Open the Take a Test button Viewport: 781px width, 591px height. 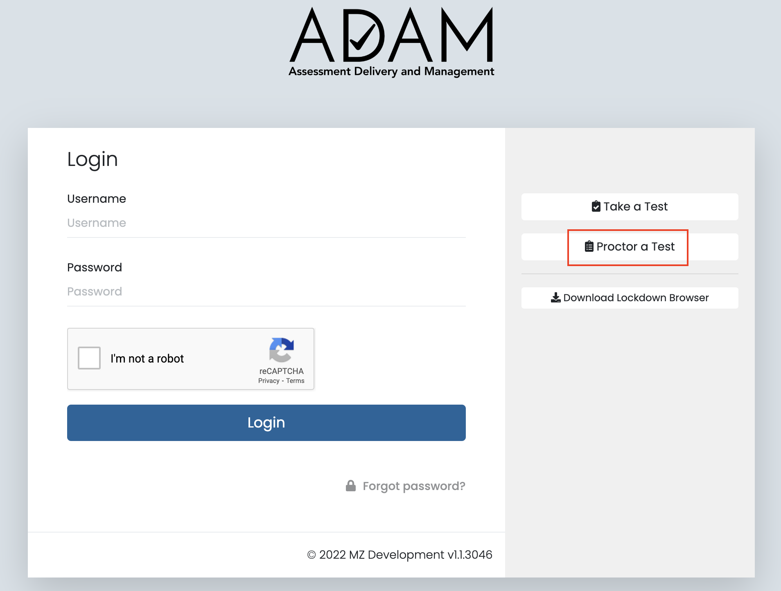(x=630, y=207)
